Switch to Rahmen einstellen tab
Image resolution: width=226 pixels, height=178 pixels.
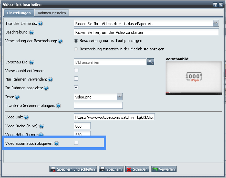coord(52,13)
